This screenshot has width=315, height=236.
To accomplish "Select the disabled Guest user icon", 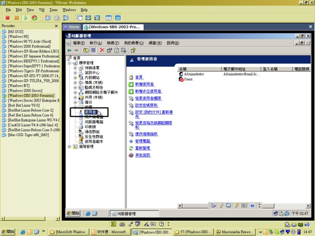I will point(181,79).
